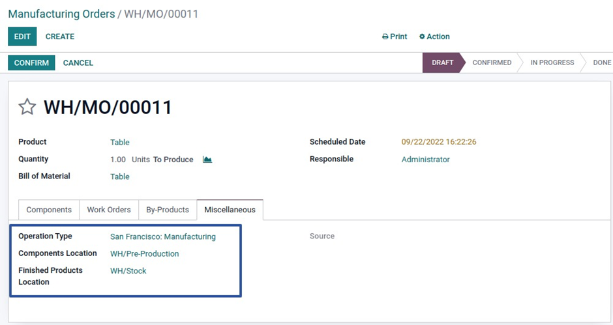613x325 pixels.
Task: Open the WH/Pre-Production components location
Action: click(144, 254)
